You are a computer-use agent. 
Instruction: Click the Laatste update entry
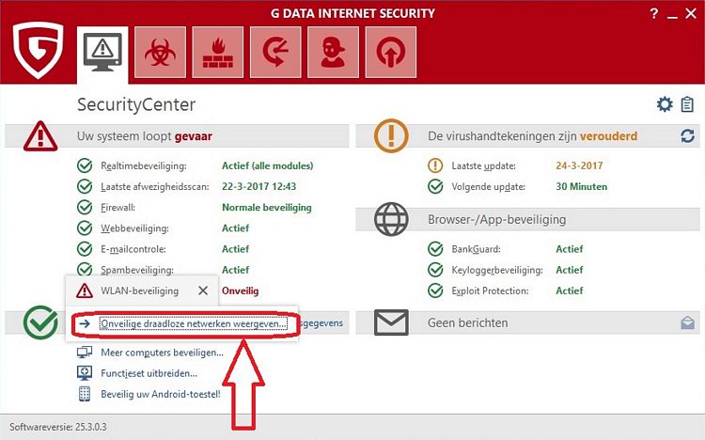pyautogui.click(x=483, y=165)
